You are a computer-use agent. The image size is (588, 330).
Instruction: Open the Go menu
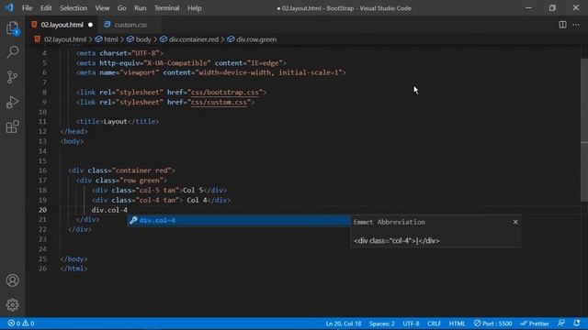point(122,8)
